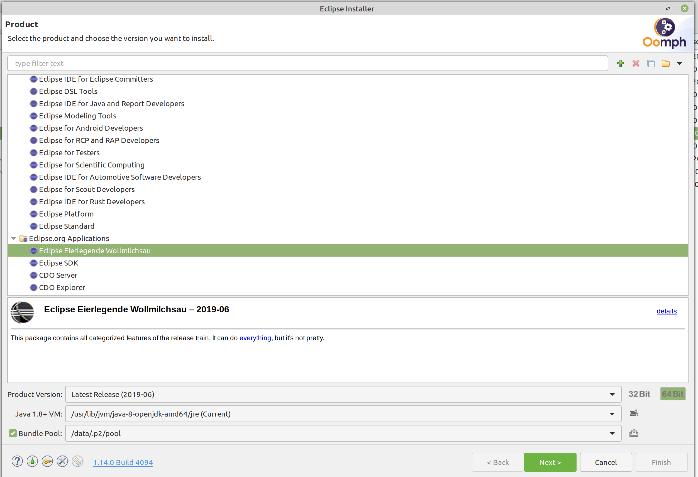Open the Java 1.8+ VM dropdown
The height and width of the screenshot is (477, 698).
tap(343, 414)
